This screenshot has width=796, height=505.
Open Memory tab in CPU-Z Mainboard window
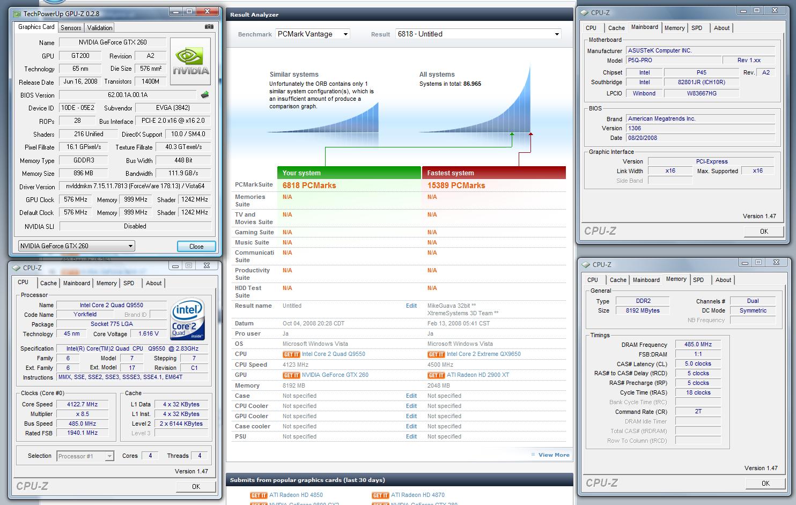tap(674, 28)
